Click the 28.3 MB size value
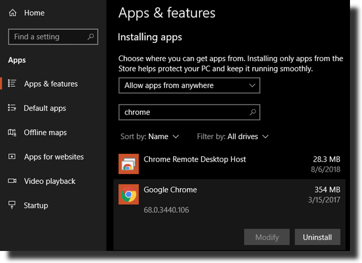The width and height of the screenshot is (362, 263). click(x=326, y=159)
